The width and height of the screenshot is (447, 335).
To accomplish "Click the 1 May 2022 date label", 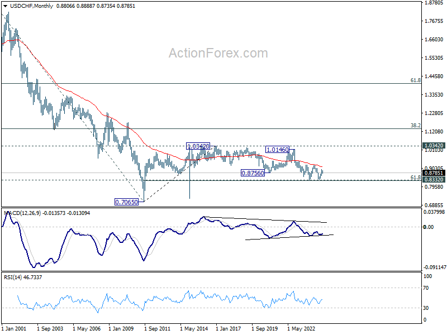I will [301, 328].
